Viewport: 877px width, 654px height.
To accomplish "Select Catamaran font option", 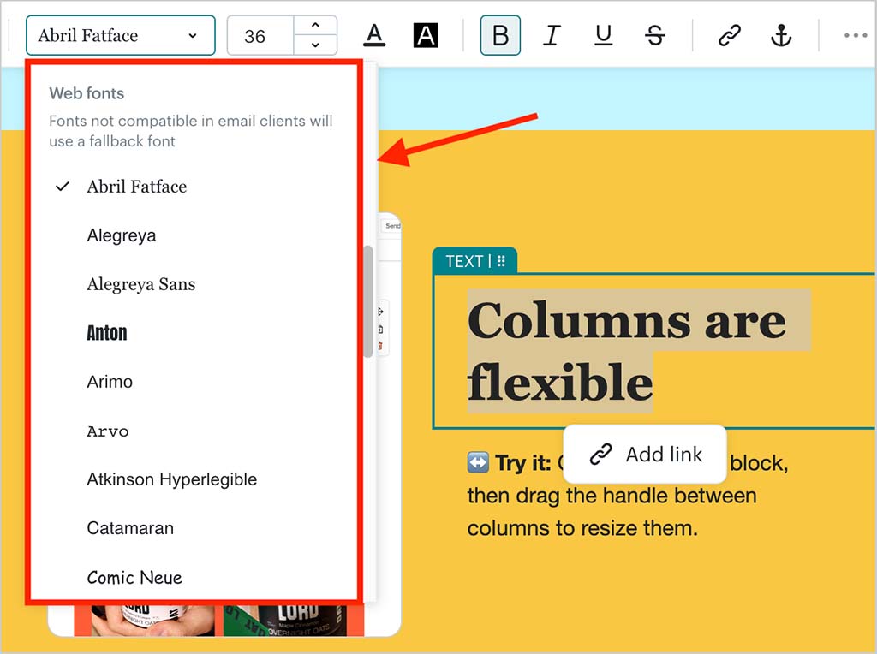I will pos(193,528).
